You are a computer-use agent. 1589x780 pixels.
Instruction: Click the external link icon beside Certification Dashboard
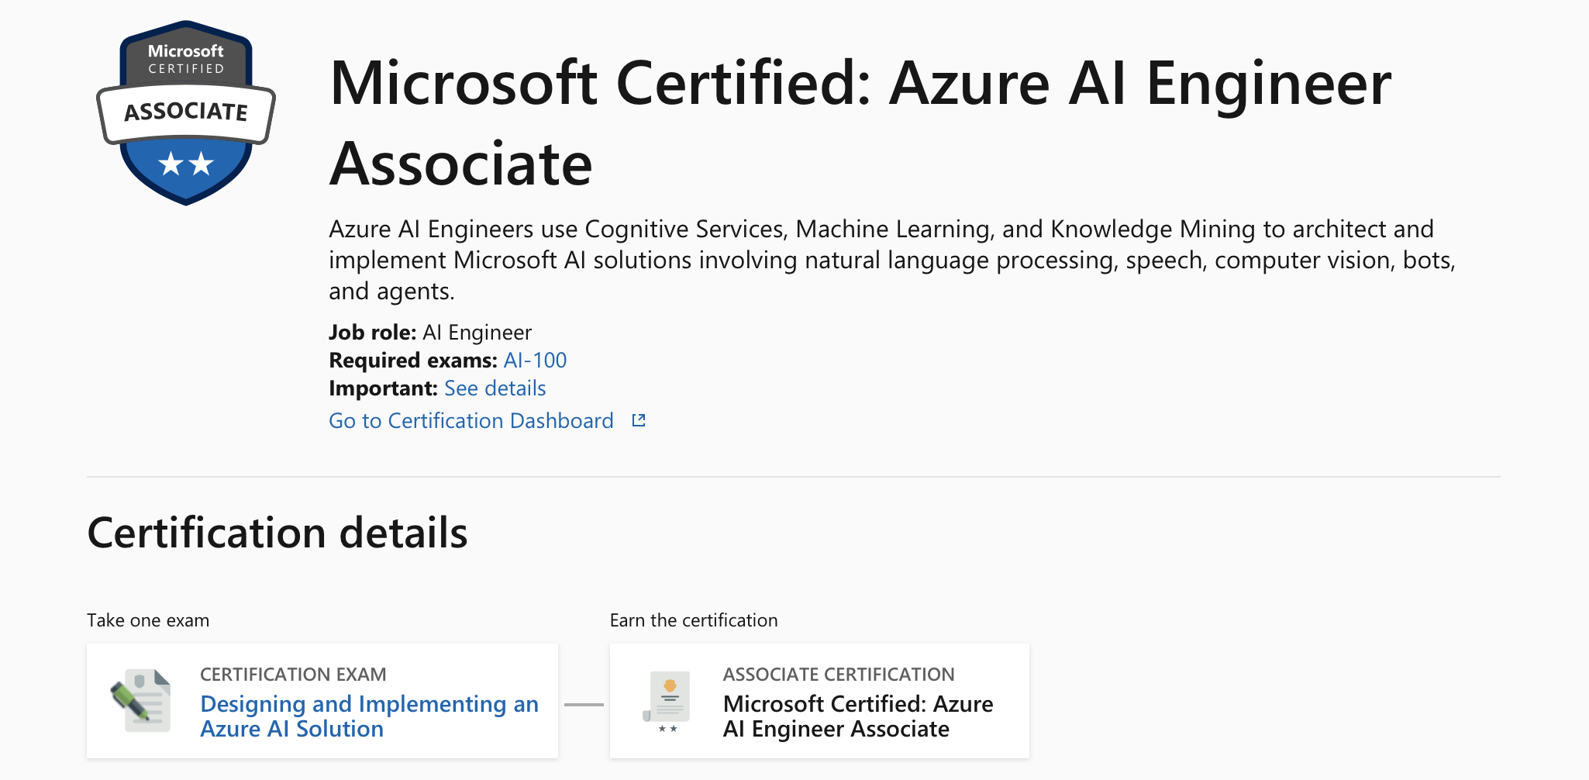[x=639, y=420]
